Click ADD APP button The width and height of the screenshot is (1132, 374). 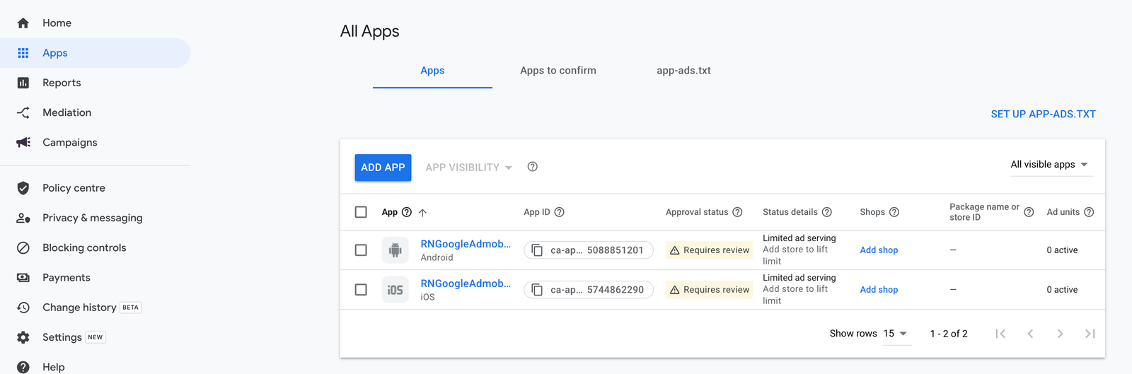383,168
